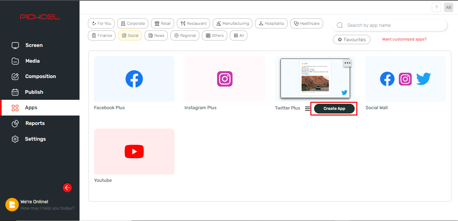Select the Social Wall app thumbnail
The height and width of the screenshot is (221, 458).
[406, 79]
